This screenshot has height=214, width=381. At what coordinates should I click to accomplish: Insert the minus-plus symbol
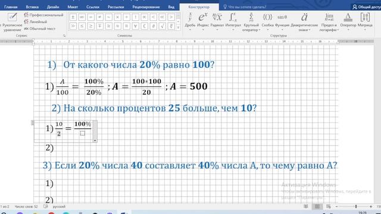99,26
